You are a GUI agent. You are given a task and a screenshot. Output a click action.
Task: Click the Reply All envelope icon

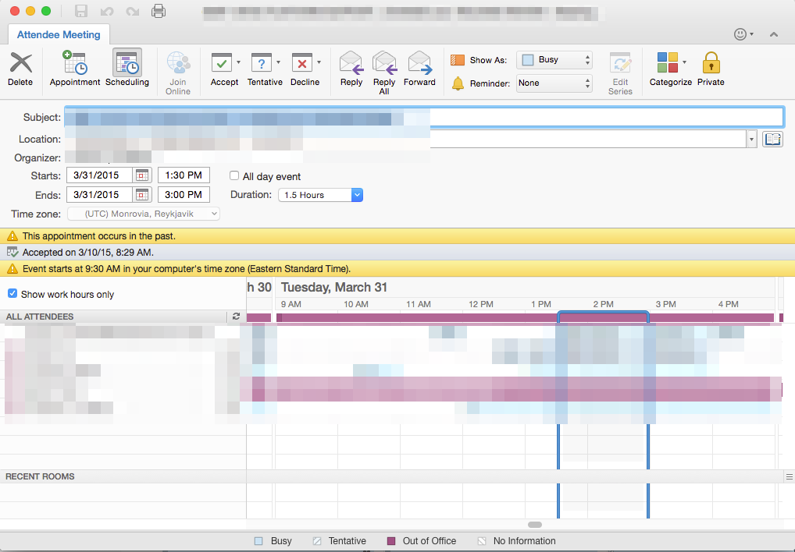(383, 63)
